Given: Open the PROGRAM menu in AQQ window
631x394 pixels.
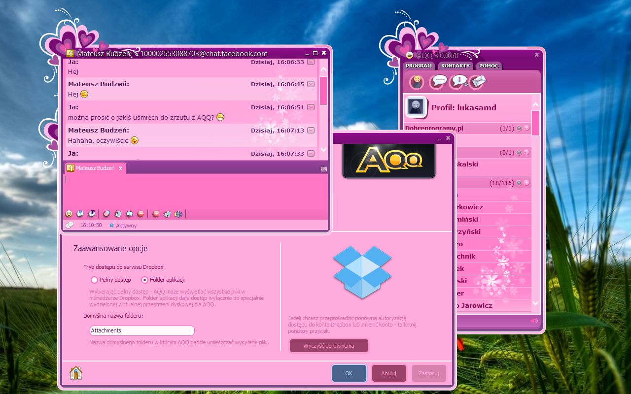Looking at the screenshot, I should [419, 66].
